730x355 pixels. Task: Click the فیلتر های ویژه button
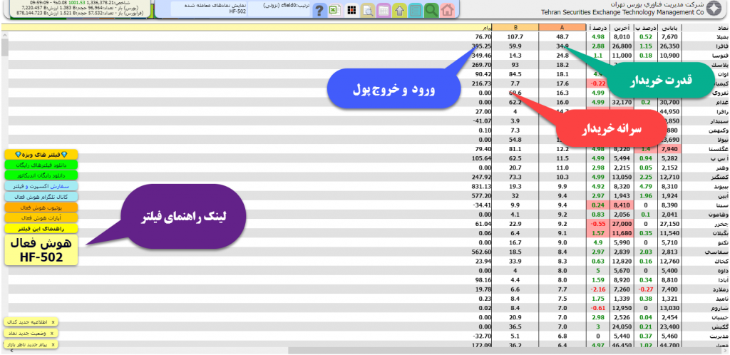tap(41, 154)
